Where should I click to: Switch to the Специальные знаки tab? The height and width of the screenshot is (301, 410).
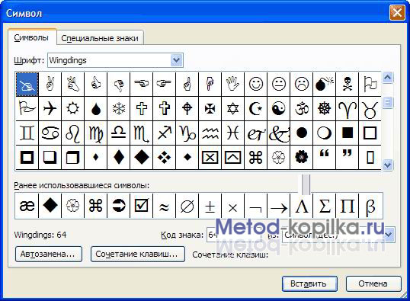click(100, 38)
